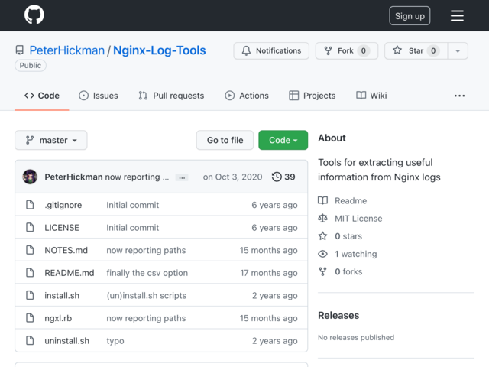Open the PeterHickman profile link

pyautogui.click(x=66, y=50)
